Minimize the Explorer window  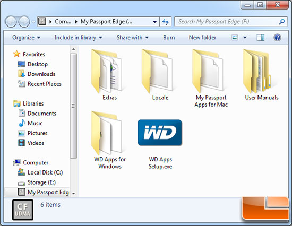(x=247, y=5)
